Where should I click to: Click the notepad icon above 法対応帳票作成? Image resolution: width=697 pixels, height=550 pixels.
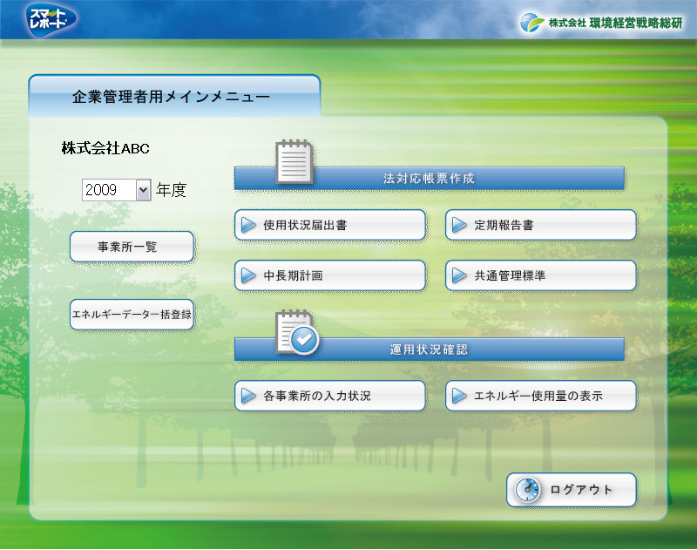click(x=294, y=161)
